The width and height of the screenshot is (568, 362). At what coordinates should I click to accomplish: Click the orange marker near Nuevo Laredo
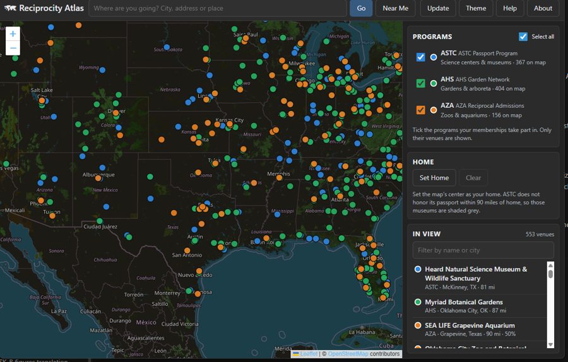pos(199,271)
